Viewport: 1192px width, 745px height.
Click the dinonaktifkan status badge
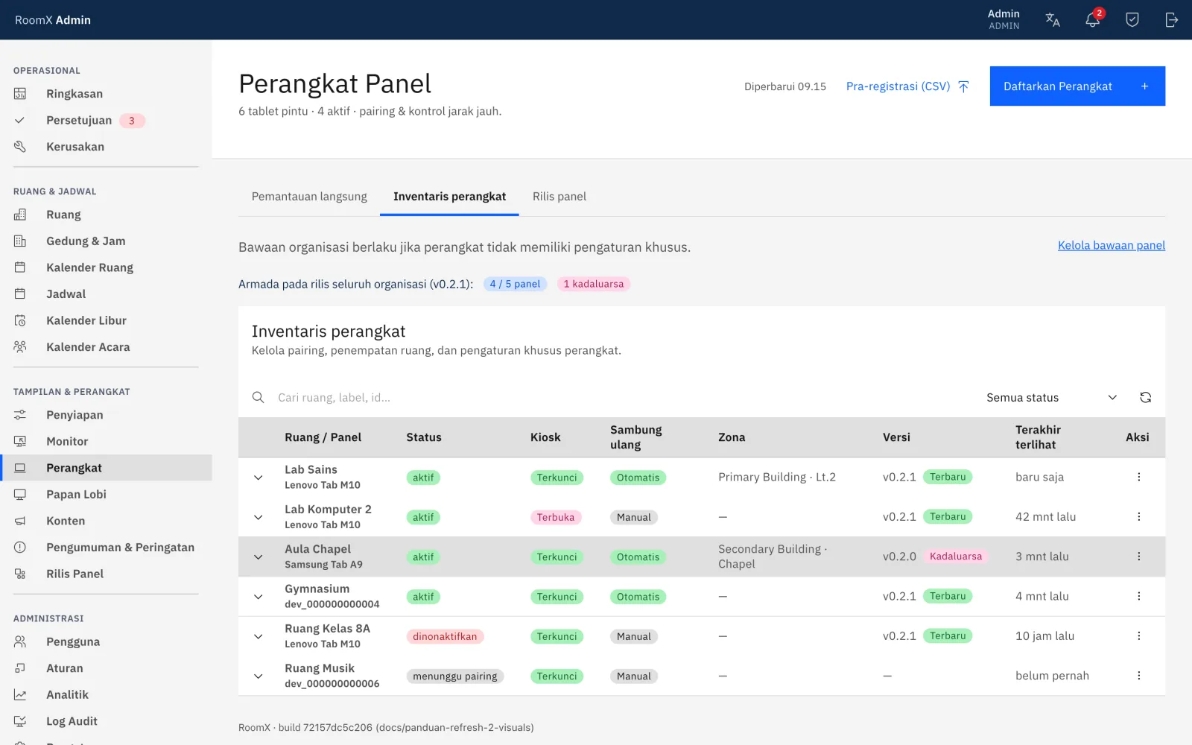[x=445, y=636]
